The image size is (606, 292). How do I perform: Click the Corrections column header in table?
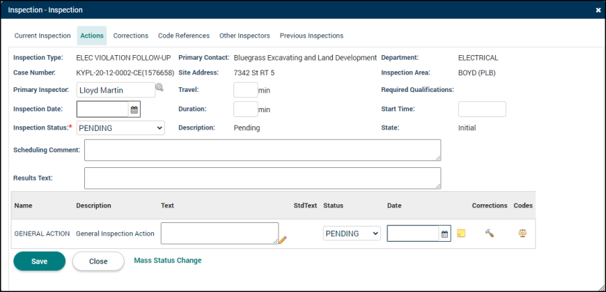click(x=489, y=206)
